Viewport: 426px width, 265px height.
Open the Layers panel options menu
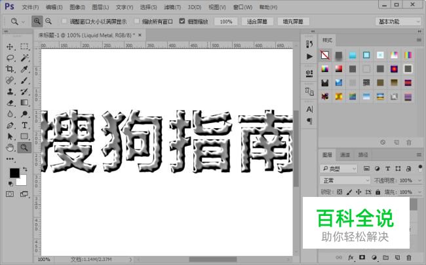point(419,154)
